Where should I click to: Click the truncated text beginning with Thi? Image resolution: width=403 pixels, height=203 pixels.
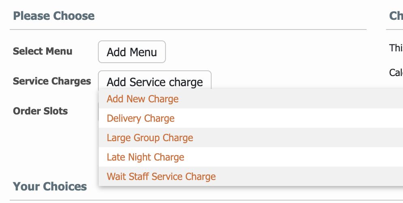click(396, 48)
